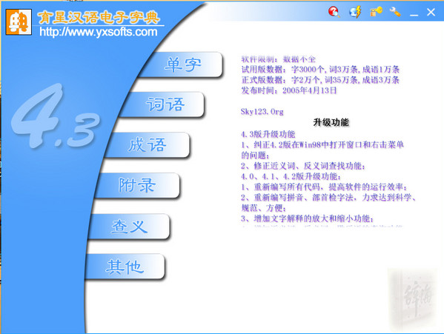Click the 发布时间：2005年4月13日 line

289,90
